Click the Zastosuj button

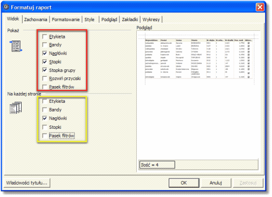coord(248,183)
